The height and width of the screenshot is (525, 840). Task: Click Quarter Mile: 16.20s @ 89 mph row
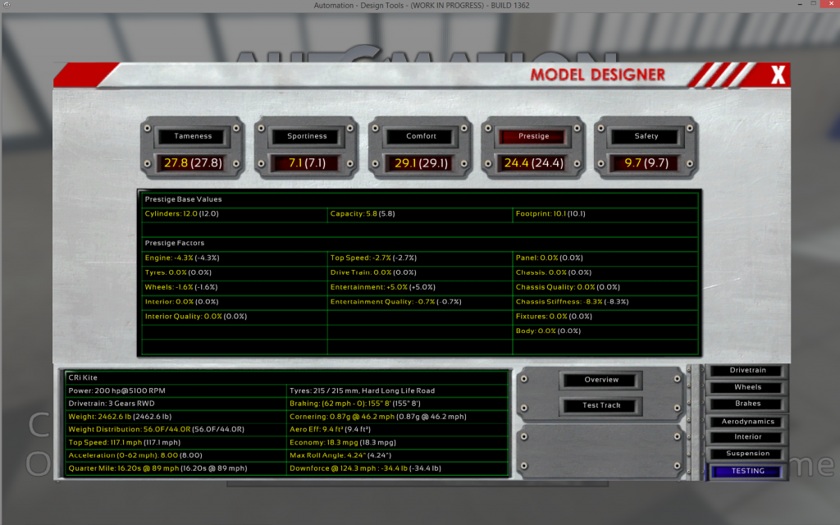coord(176,468)
